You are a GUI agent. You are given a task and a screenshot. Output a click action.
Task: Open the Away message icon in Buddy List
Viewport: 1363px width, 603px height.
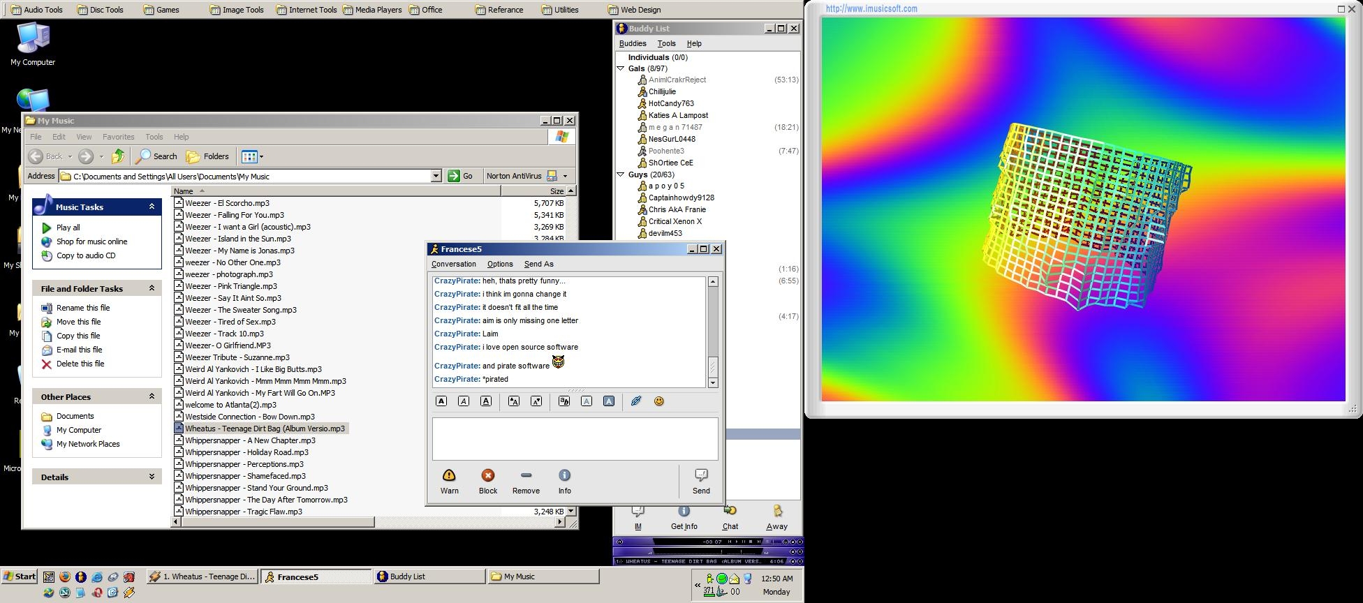click(776, 512)
